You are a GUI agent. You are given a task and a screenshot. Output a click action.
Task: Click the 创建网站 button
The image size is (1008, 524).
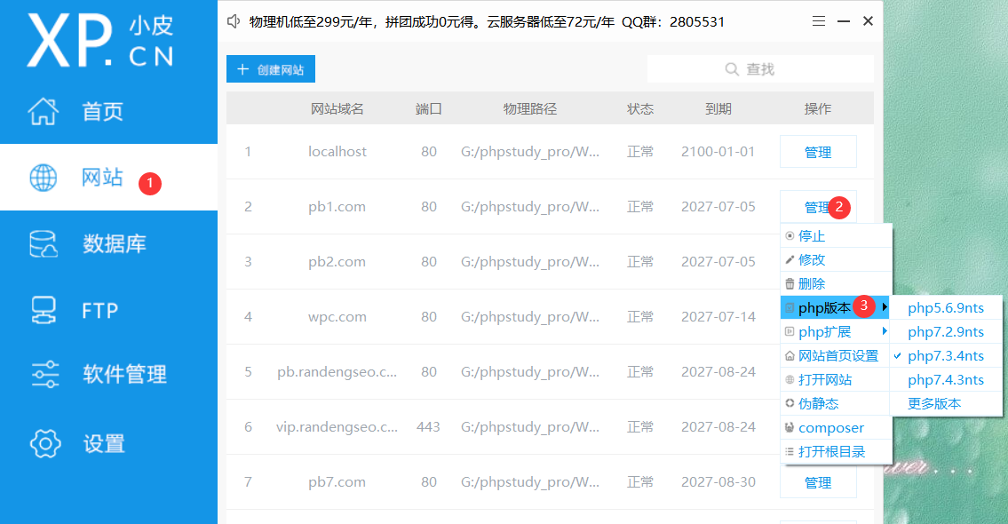(x=271, y=68)
